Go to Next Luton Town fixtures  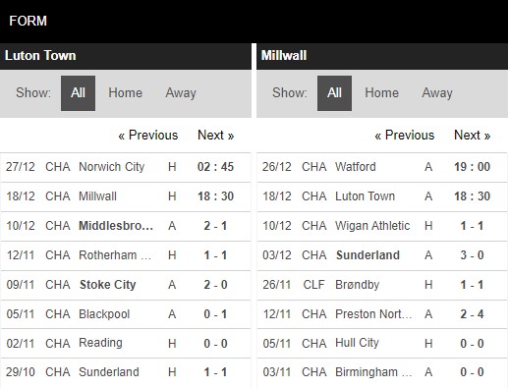(216, 136)
